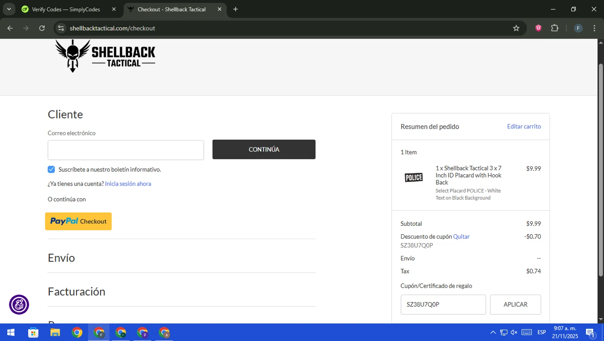This screenshot has height=341, width=604.
Task: Open the Chrome three-dot menu
Action: [594, 28]
